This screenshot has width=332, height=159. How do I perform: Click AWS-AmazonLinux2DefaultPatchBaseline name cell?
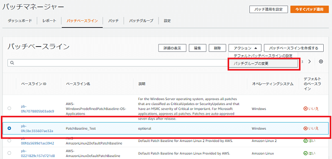click(94, 141)
